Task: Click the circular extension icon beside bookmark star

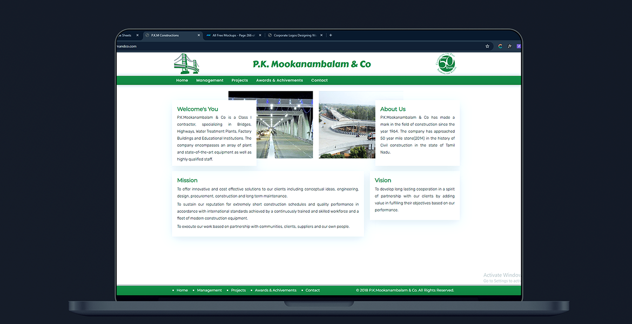Action: 500,46
